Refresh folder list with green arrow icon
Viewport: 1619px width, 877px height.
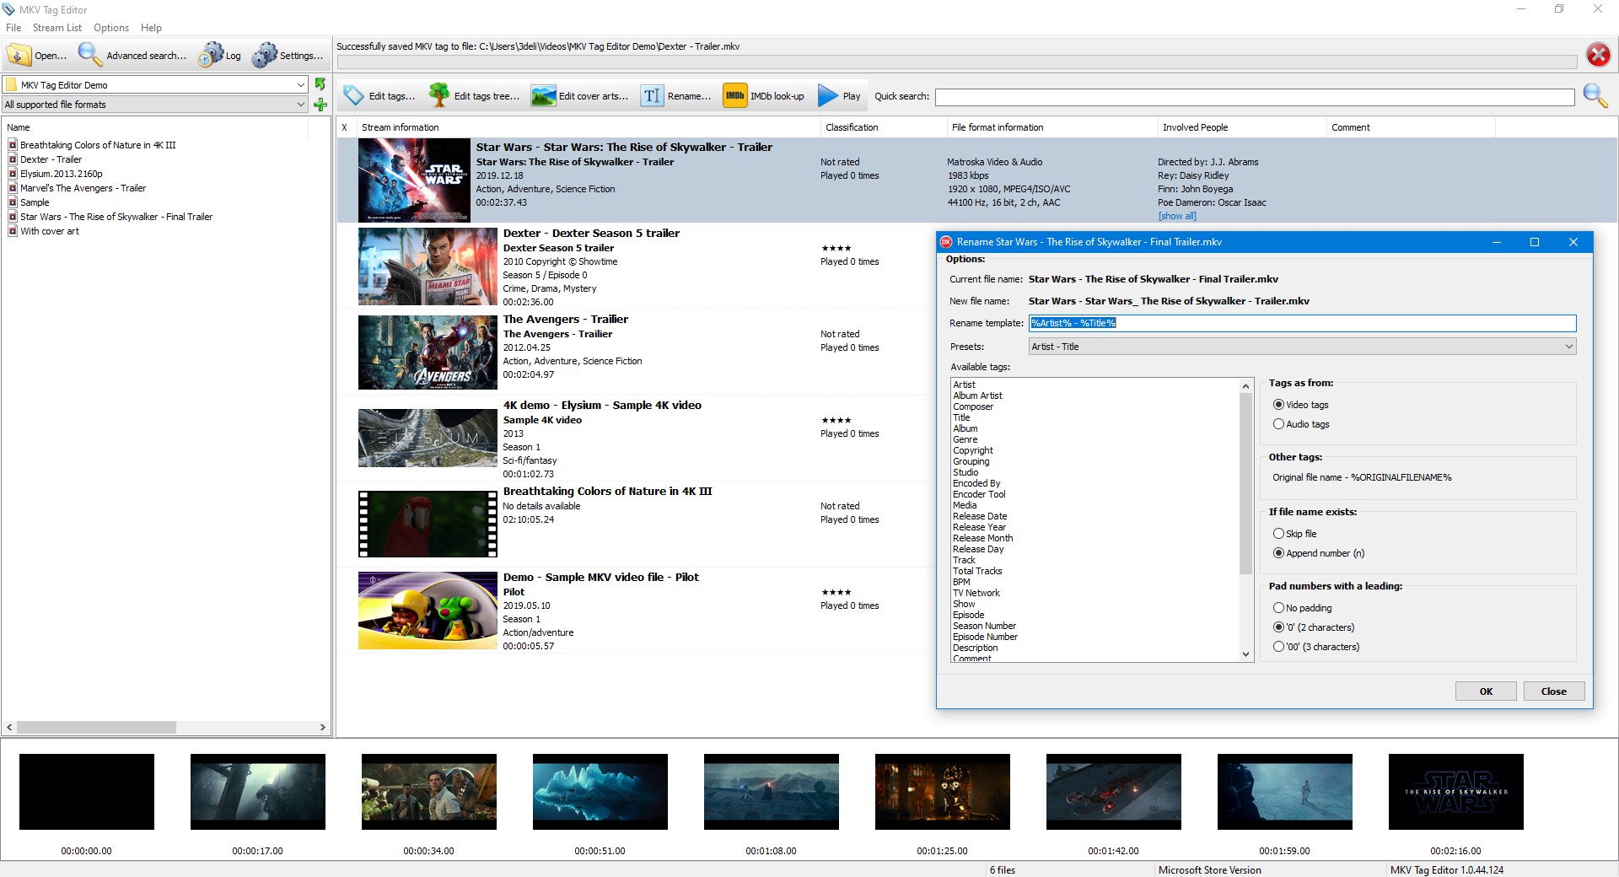click(x=320, y=84)
